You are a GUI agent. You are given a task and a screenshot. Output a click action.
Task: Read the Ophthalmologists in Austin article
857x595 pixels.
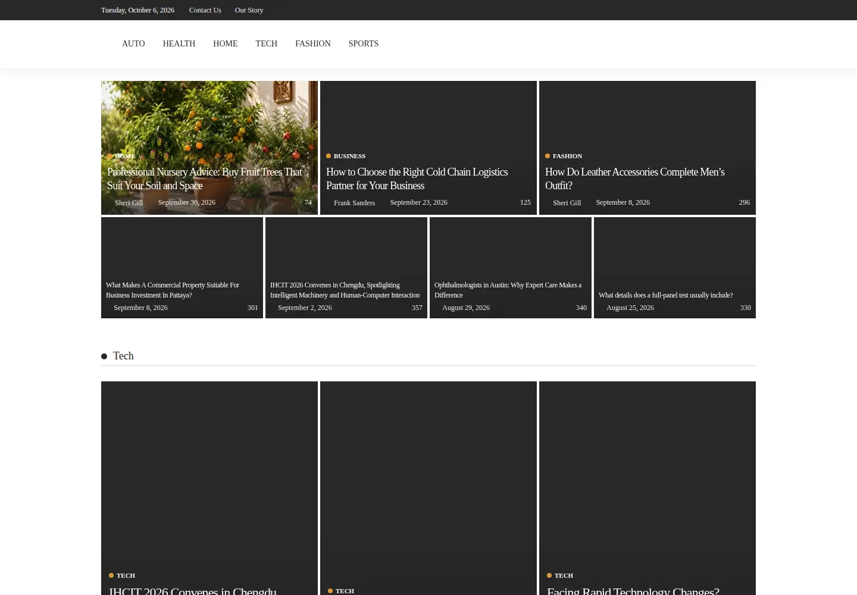508,290
